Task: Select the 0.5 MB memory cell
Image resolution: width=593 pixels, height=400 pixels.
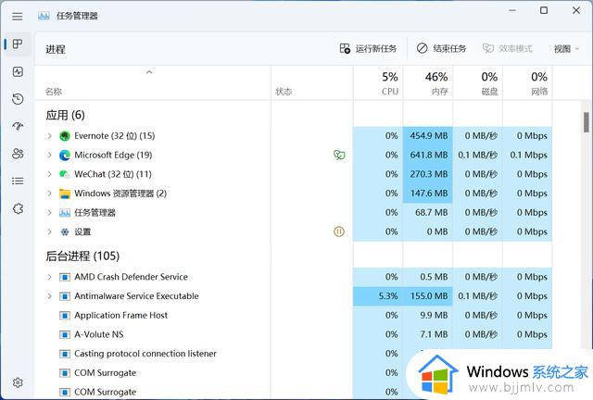Action: pos(428,277)
